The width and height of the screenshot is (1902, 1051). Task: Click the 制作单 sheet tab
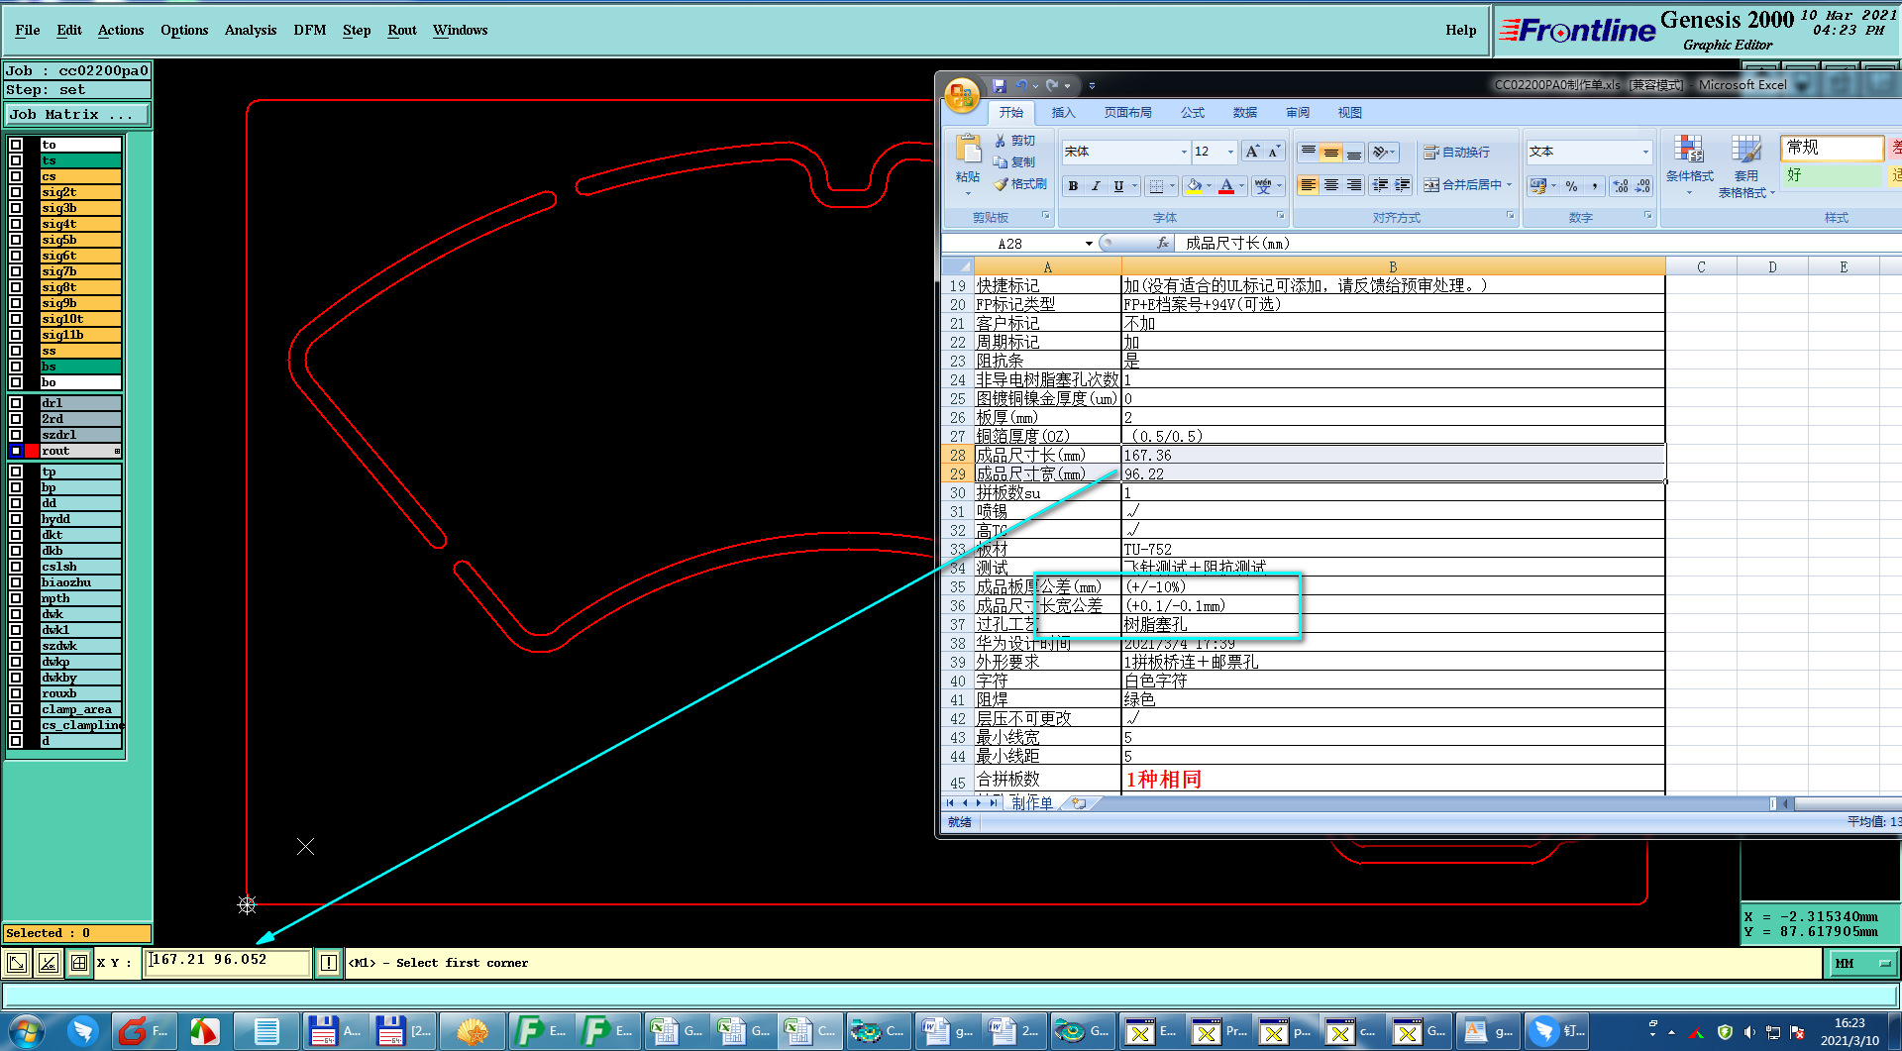pyautogui.click(x=1032, y=802)
